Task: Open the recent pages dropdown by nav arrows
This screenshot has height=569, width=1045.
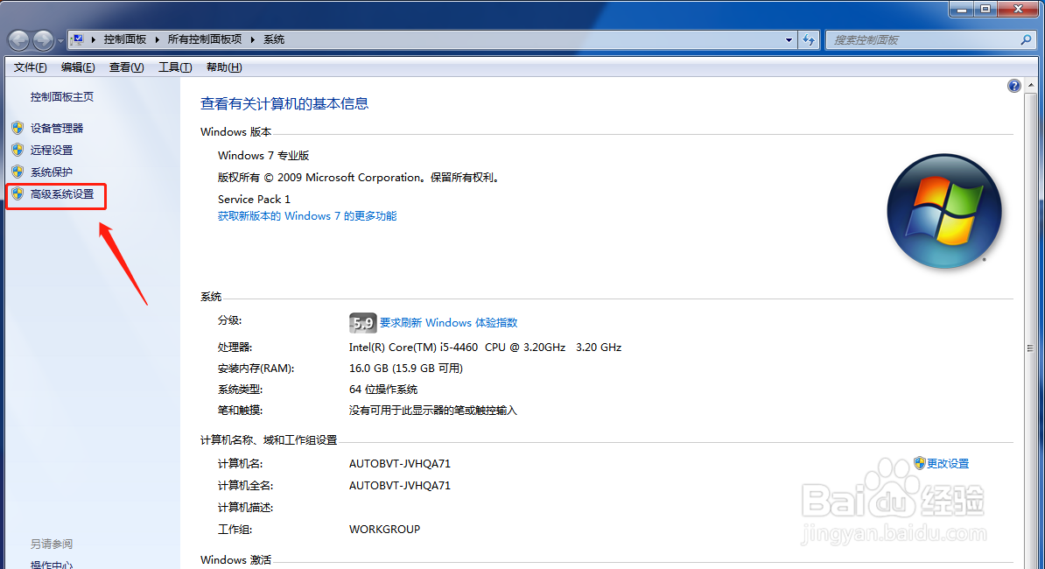Action: point(60,40)
